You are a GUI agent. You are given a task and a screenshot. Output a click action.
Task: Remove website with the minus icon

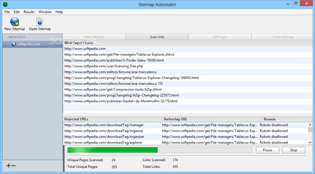13,166
